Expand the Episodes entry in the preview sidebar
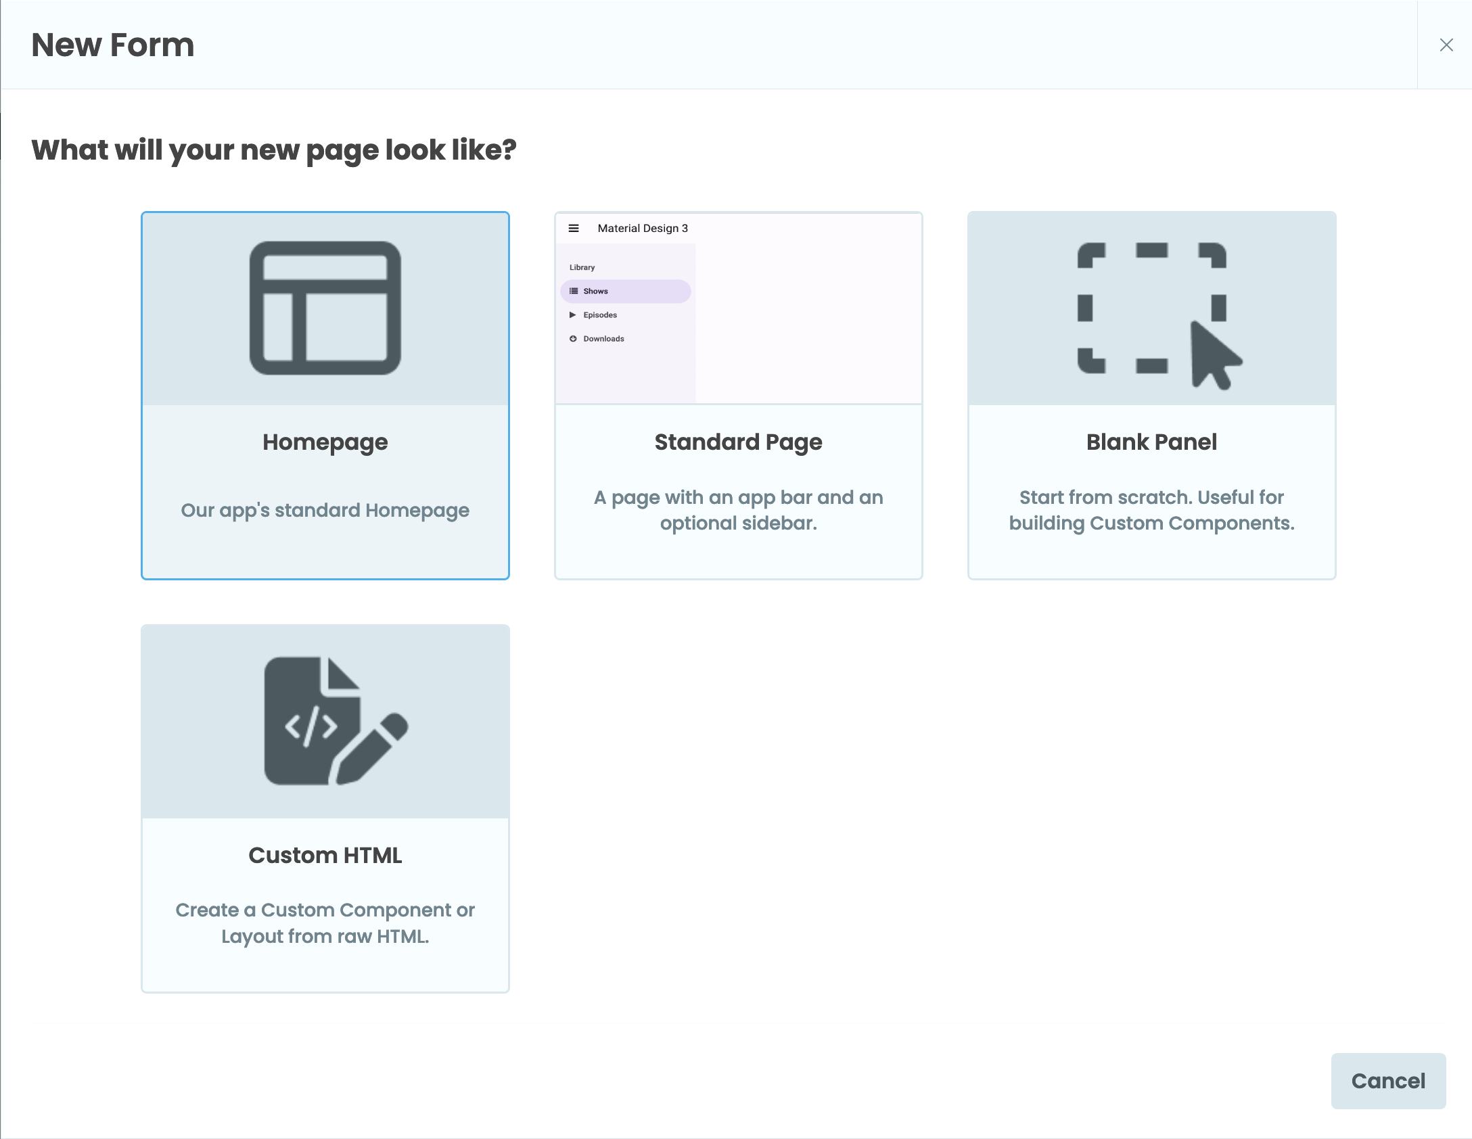 [x=599, y=315]
